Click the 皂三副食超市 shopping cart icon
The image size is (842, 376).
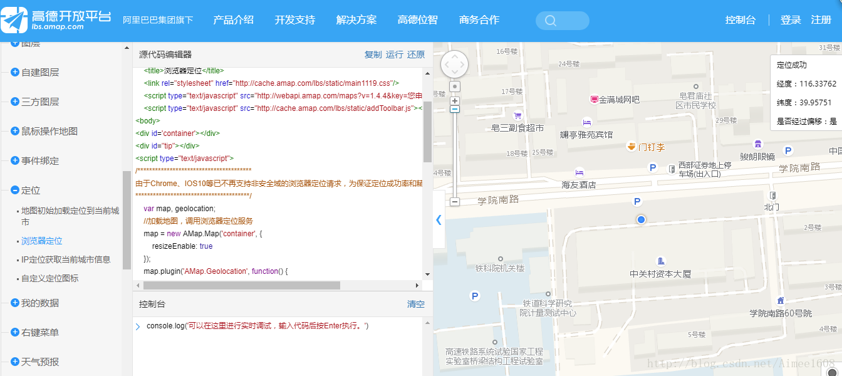pos(517,116)
